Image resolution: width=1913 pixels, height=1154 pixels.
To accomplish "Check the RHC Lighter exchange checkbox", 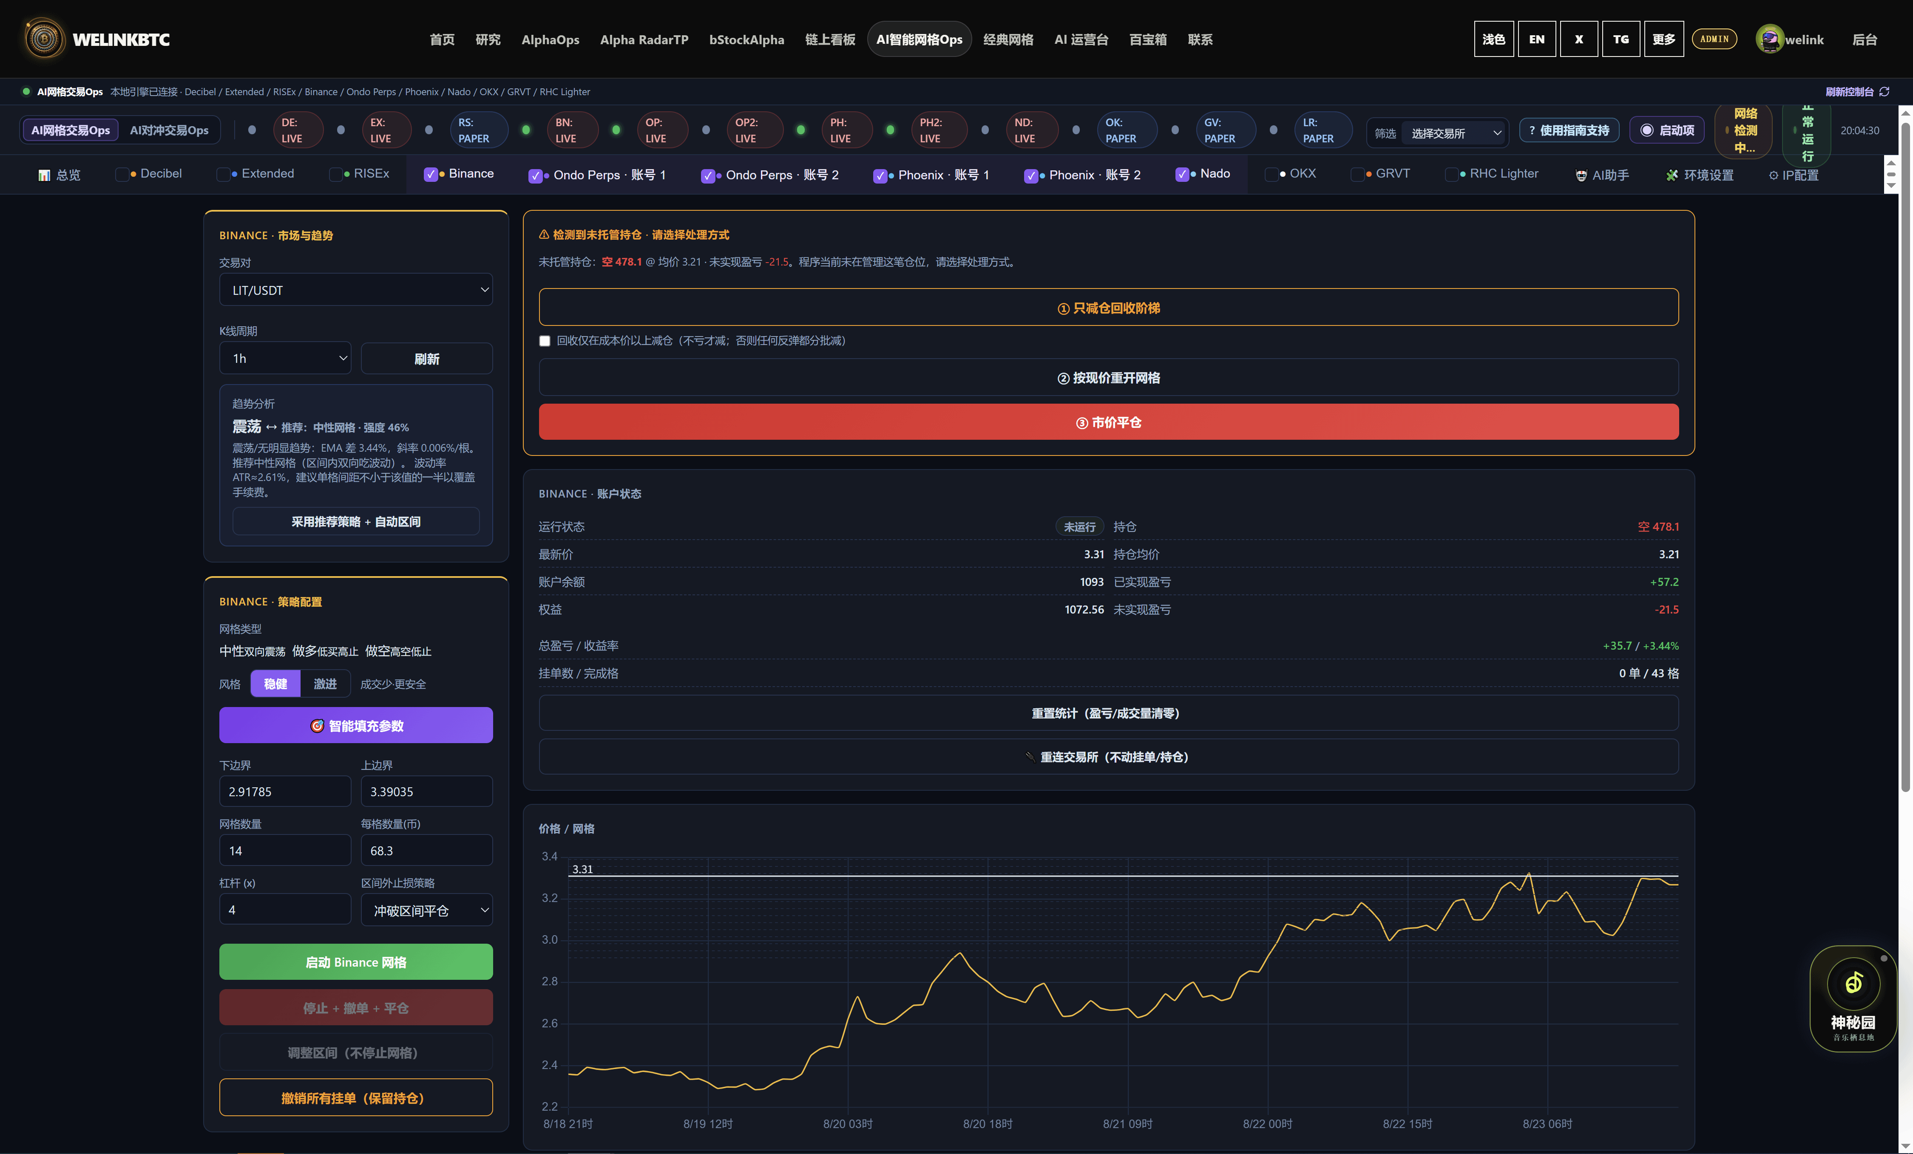I will [1451, 174].
